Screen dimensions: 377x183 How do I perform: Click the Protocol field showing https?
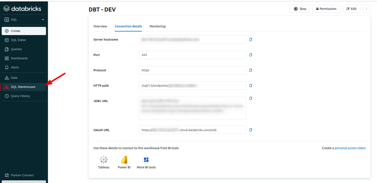point(193,70)
